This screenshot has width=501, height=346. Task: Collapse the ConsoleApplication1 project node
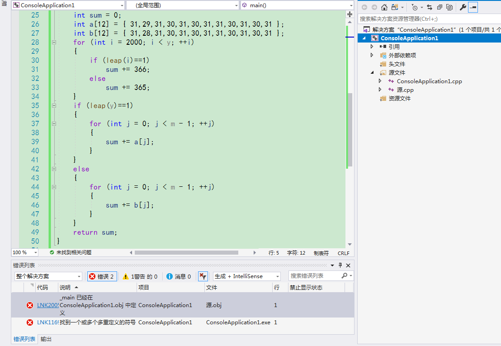pyautogui.click(x=364, y=38)
